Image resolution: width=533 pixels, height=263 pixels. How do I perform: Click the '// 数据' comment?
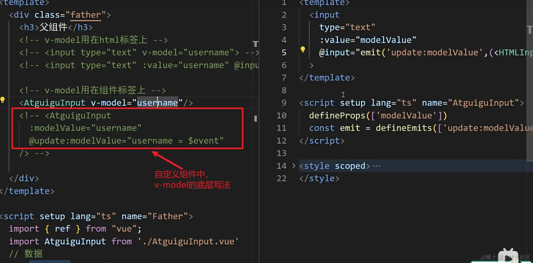(26, 254)
